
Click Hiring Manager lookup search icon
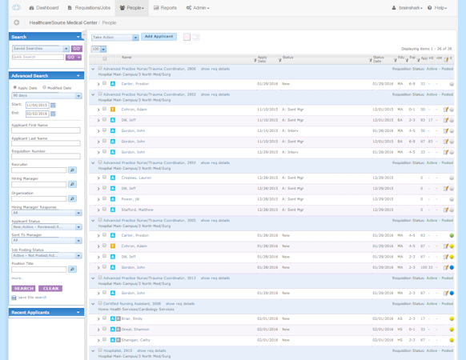pos(72,184)
